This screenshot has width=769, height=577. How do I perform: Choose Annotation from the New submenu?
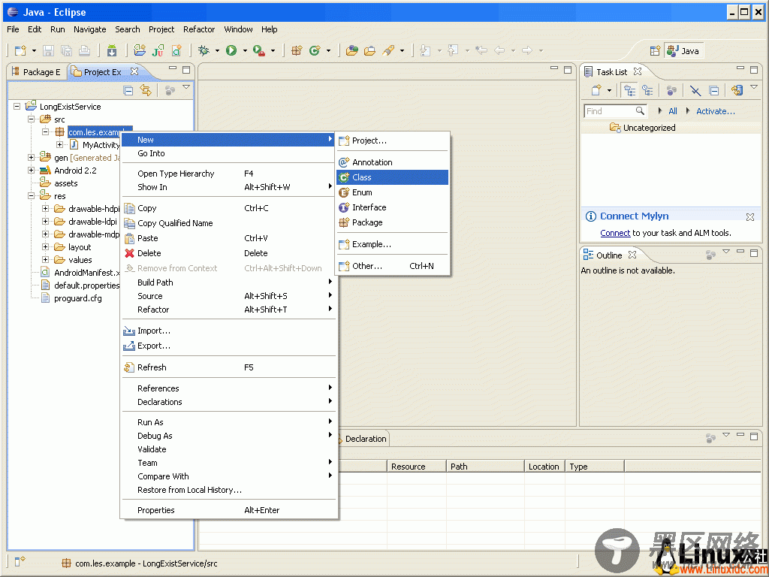392,162
